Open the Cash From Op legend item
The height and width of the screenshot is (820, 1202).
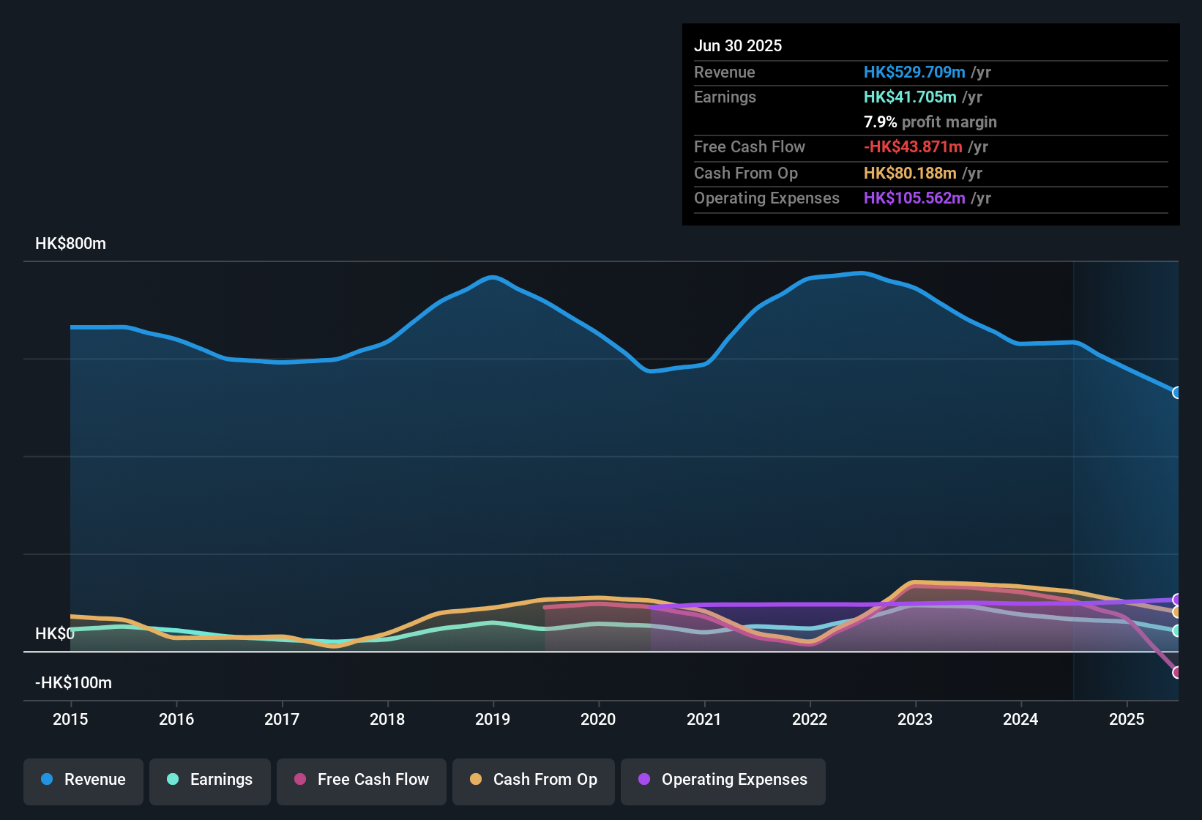coord(534,780)
